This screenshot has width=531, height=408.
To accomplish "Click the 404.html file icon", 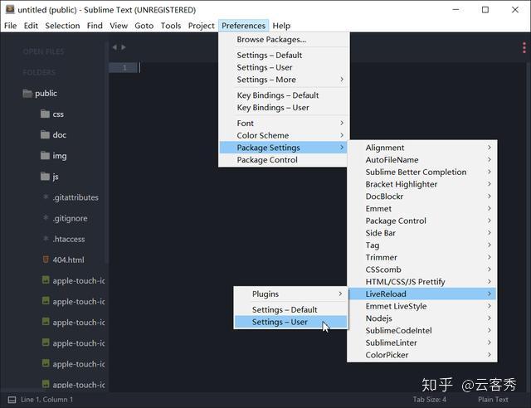I will 46,260.
